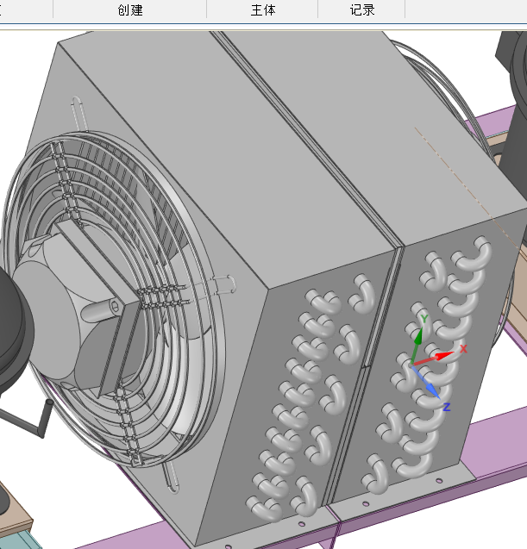Image resolution: width=527 pixels, height=549 pixels.
Task: Select the green Y axis arrow
Action: (417, 344)
